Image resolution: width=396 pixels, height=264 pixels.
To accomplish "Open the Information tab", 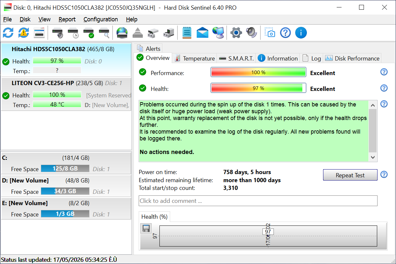I will pyautogui.click(x=278, y=59).
